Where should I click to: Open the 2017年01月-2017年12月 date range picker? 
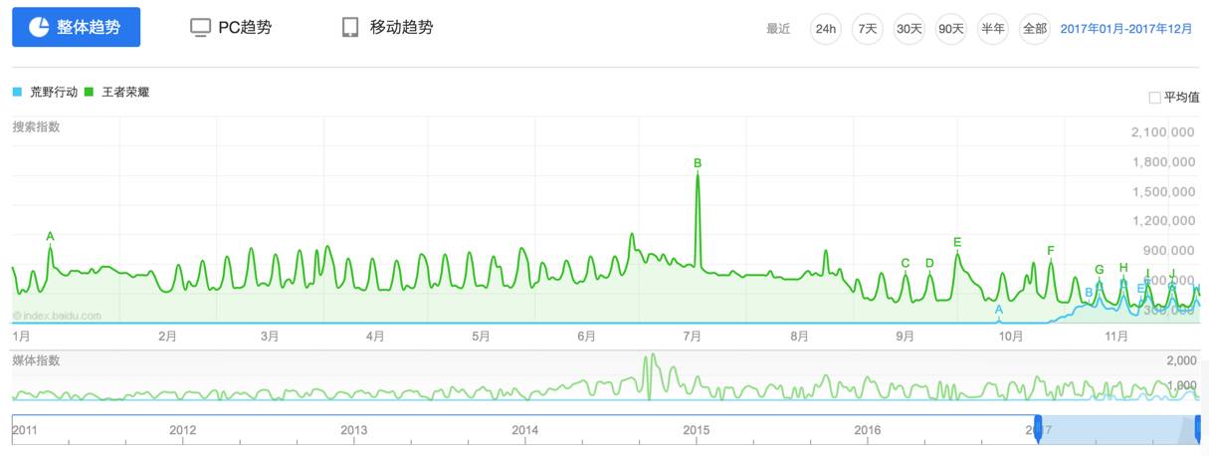1126,29
